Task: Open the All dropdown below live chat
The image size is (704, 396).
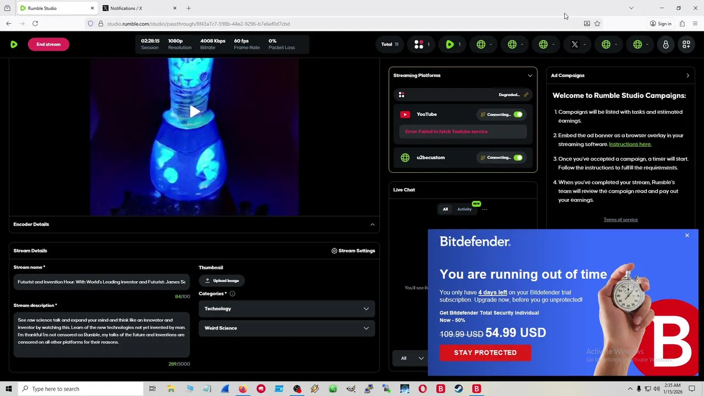Action: (x=413, y=358)
